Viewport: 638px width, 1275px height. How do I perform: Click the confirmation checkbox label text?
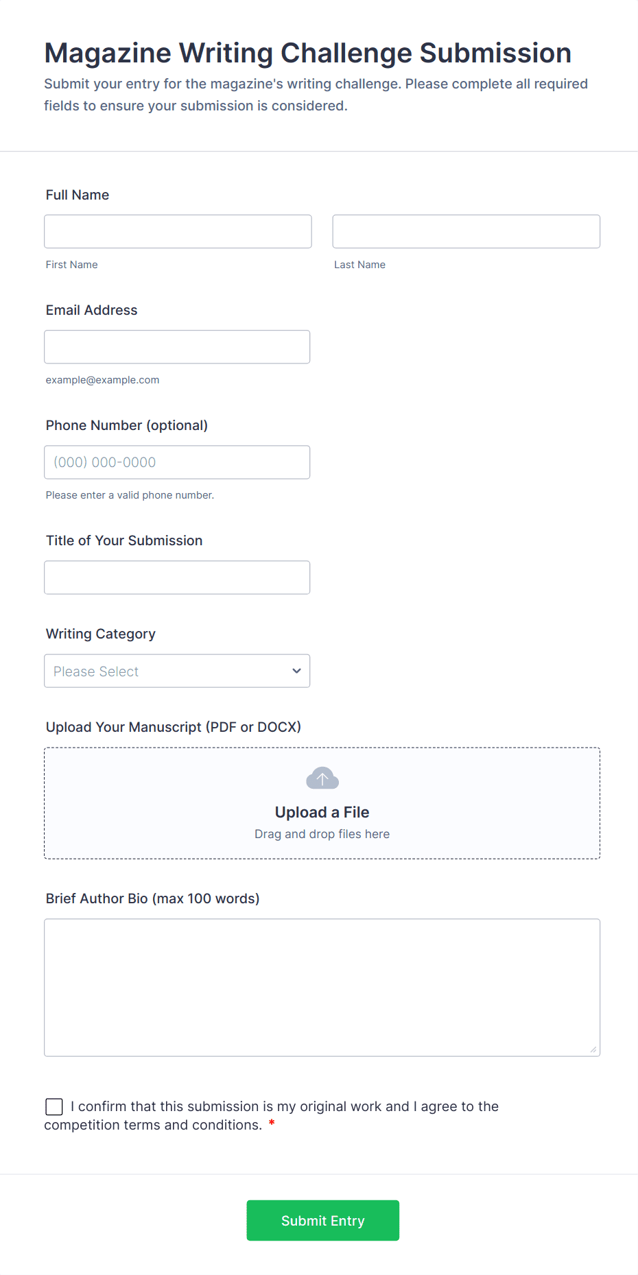pos(284,1106)
